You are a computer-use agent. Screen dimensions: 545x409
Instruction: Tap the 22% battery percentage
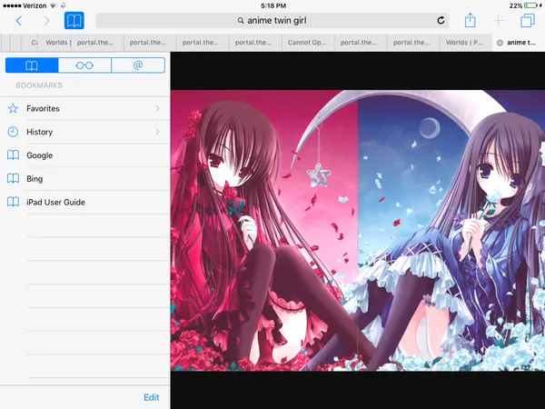tap(516, 5)
